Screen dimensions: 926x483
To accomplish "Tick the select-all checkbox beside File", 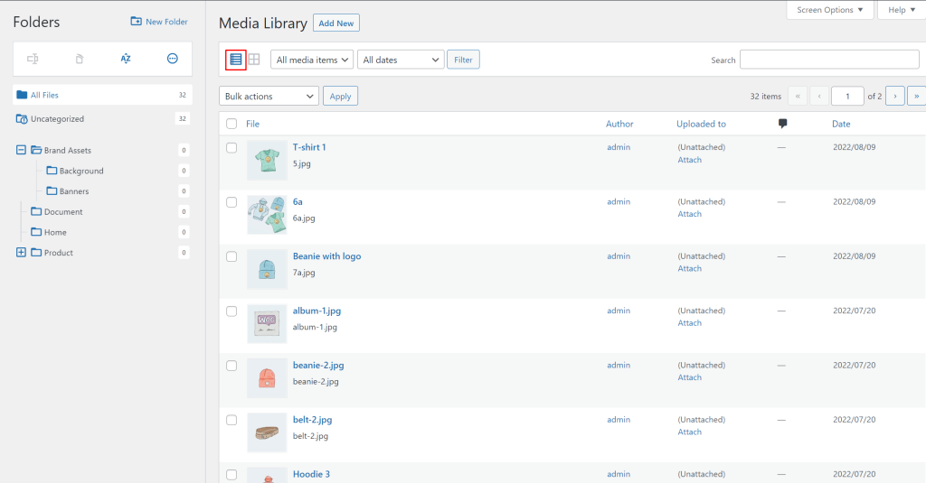I will coord(231,124).
